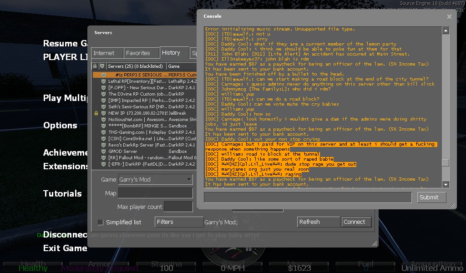This screenshot has height=273, width=466.
Task: Click Resume Game in main menu
Action: click(x=65, y=43)
